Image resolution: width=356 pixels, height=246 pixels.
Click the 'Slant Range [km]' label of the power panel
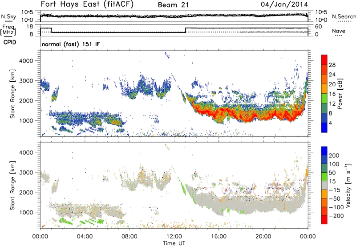click(12, 94)
